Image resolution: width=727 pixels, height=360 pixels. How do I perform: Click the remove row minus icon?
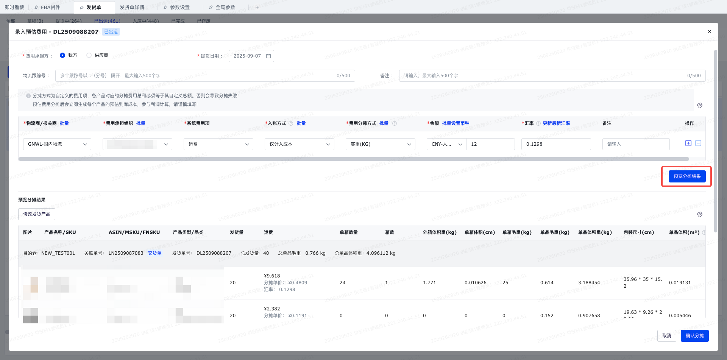pos(698,143)
